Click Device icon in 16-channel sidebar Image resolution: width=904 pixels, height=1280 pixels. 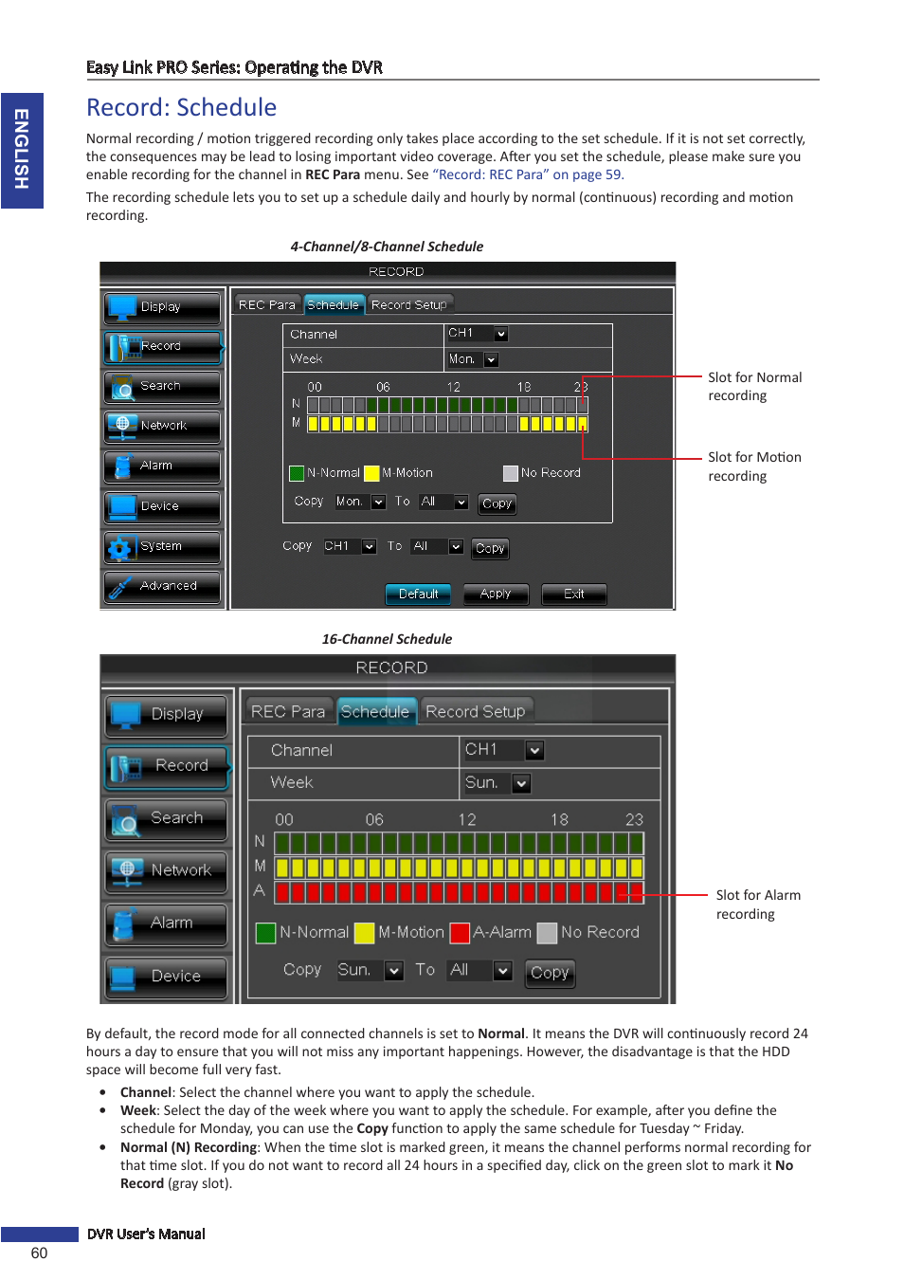click(124, 977)
